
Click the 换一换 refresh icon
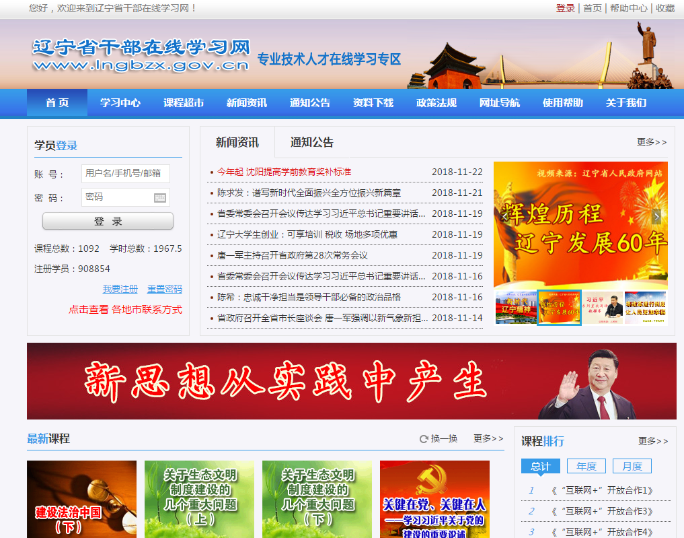pyautogui.click(x=424, y=439)
